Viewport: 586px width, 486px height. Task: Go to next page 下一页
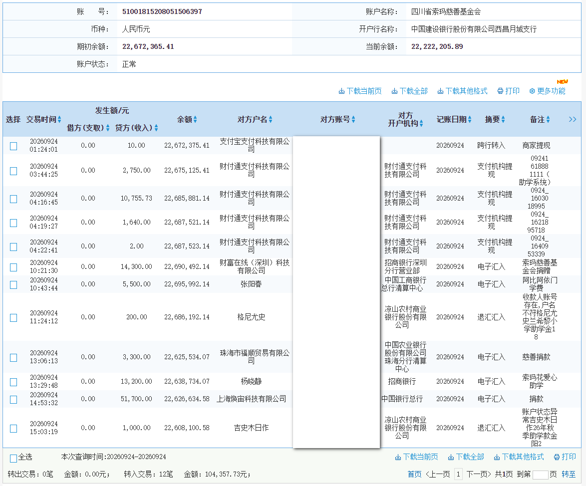[x=479, y=475]
